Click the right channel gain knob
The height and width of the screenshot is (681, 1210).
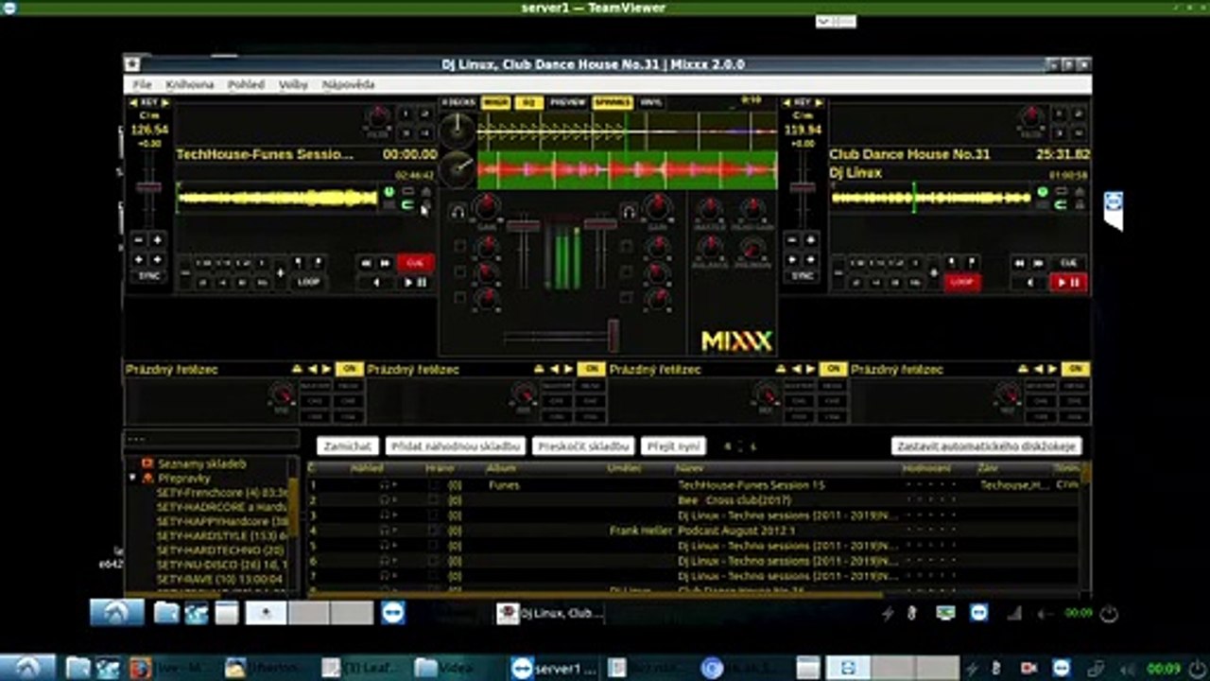pyautogui.click(x=657, y=208)
